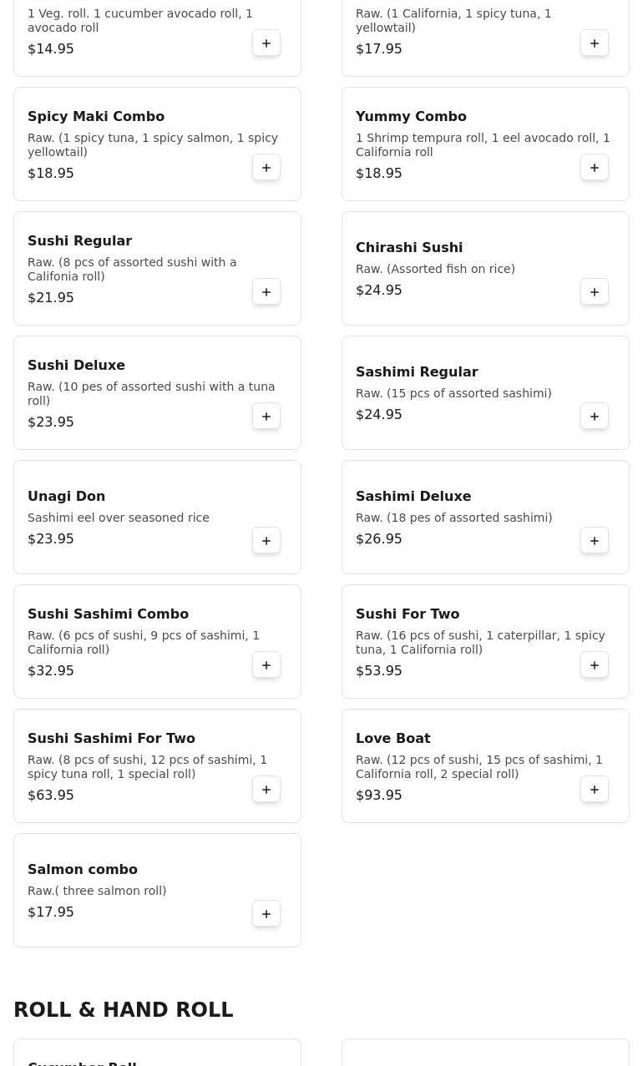This screenshot has width=643, height=1066.
Task: Add Sushi Regular with plus button
Action: tap(266, 292)
